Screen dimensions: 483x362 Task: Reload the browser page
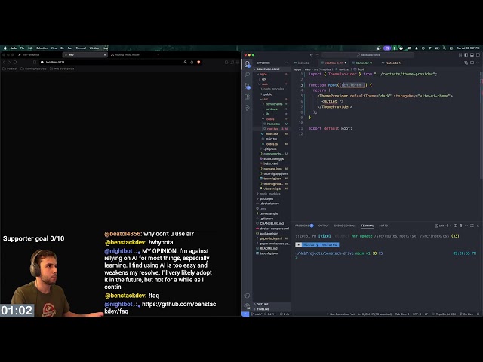15,62
